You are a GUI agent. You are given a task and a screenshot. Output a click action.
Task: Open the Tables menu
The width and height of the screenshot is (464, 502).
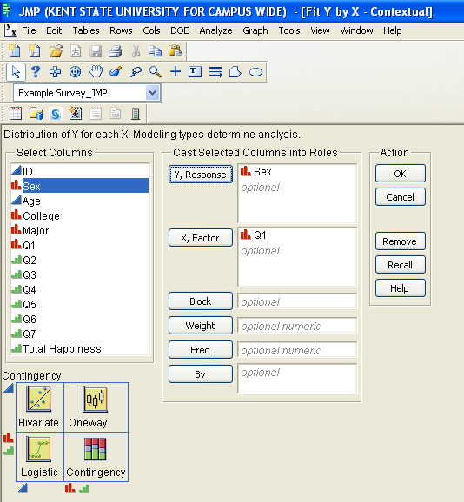pos(86,30)
